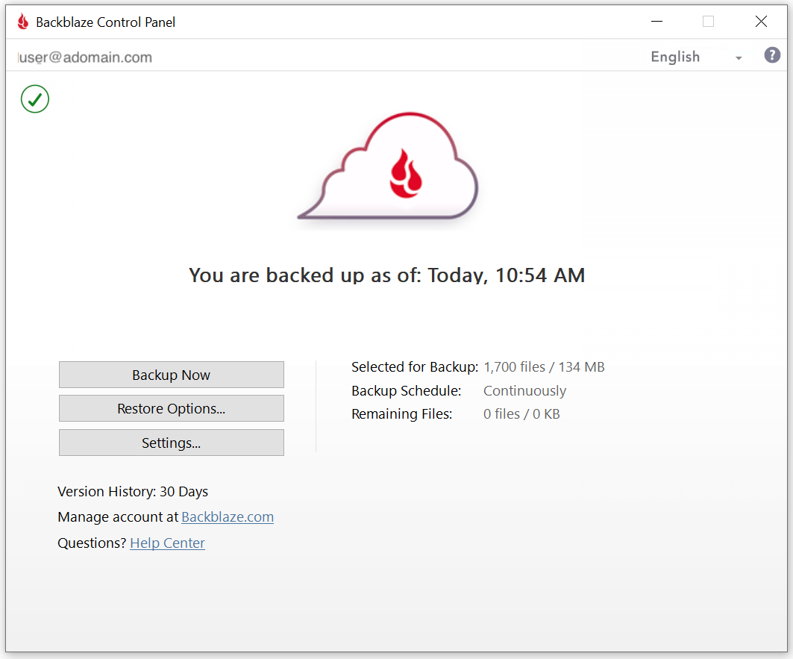Screen dimensions: 793x659
Task: Open the English language dropdown
Action: [696, 57]
